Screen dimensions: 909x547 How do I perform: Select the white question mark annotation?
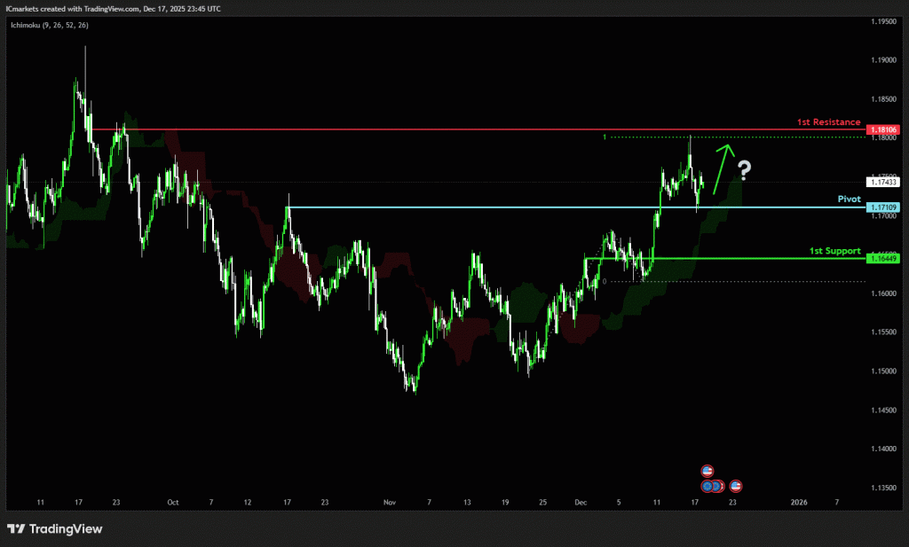pyautogui.click(x=745, y=168)
